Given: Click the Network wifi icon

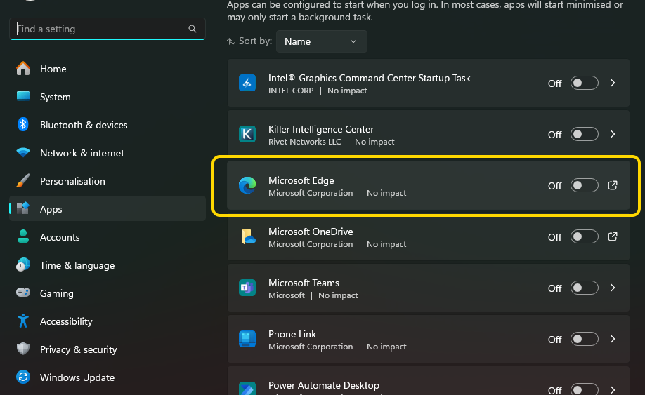Looking at the screenshot, I should [23, 152].
